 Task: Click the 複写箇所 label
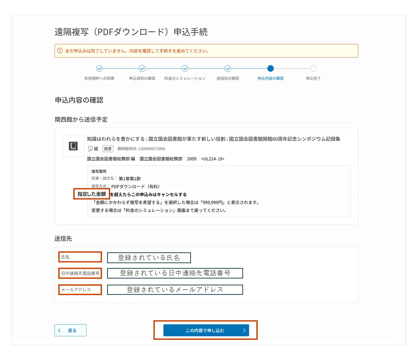coord(99,171)
